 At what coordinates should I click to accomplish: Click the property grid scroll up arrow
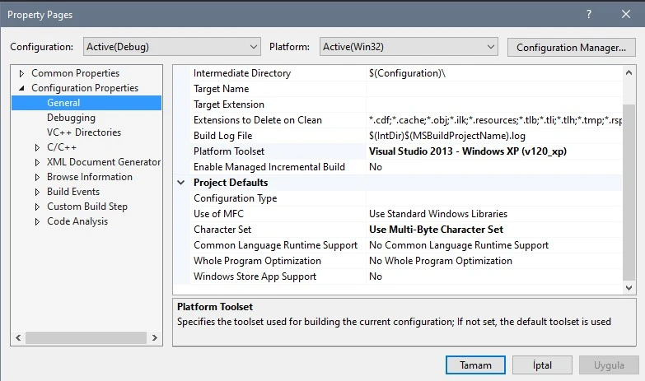[629, 72]
